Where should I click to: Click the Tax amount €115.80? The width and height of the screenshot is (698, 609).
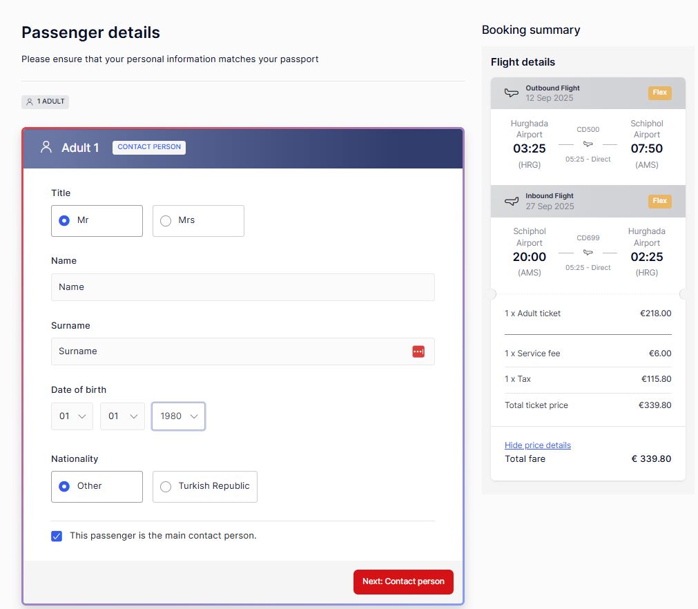pos(656,379)
